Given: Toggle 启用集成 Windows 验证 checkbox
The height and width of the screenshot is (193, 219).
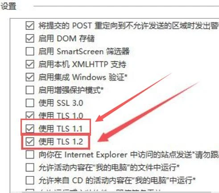Looking at the screenshot, I should [x=30, y=77].
